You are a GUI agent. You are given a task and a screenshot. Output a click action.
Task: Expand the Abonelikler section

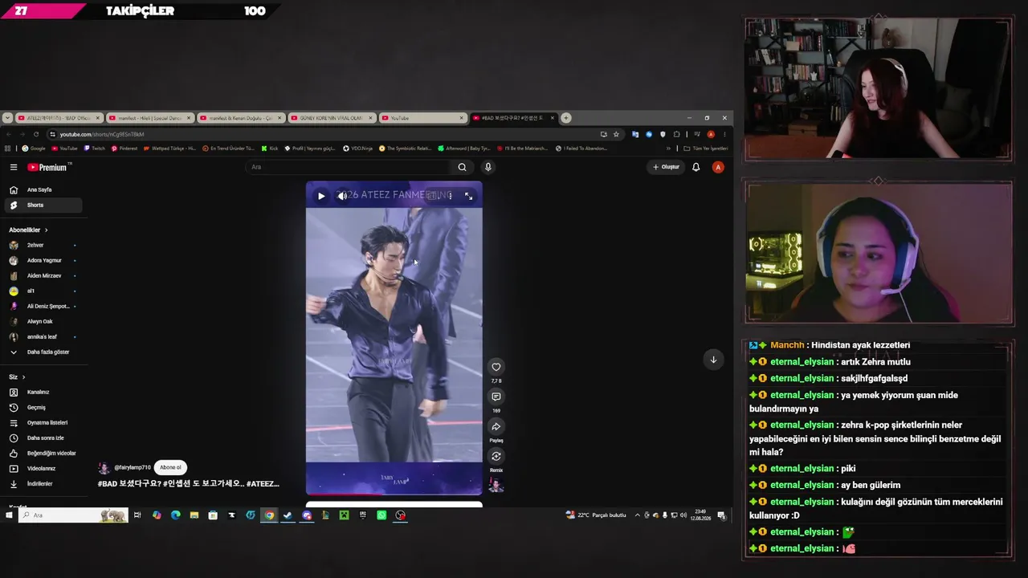[29, 230]
